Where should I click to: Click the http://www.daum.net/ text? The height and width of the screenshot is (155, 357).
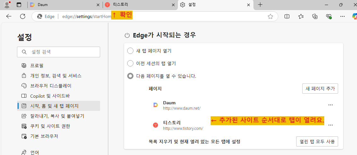click(x=182, y=108)
